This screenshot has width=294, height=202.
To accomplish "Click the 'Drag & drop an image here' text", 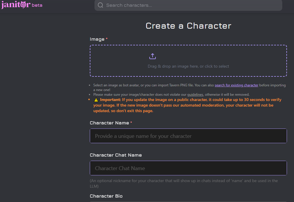I will 188,66.
